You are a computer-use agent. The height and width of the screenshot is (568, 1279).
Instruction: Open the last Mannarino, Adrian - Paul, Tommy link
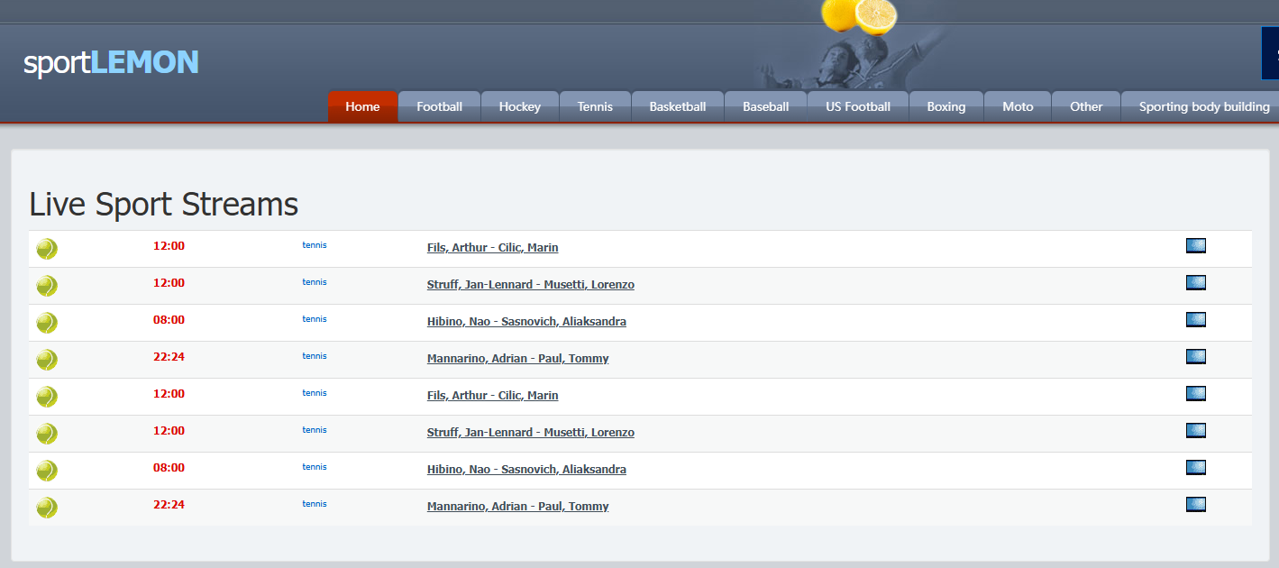tap(517, 507)
